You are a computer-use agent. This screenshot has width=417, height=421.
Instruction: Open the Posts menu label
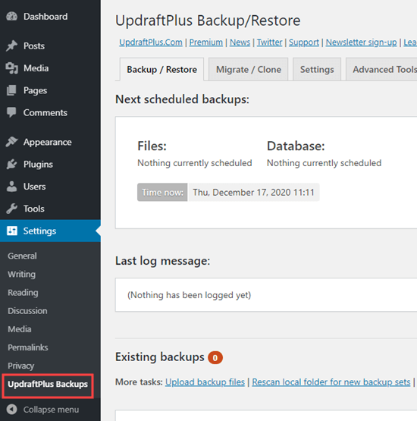[x=34, y=46]
